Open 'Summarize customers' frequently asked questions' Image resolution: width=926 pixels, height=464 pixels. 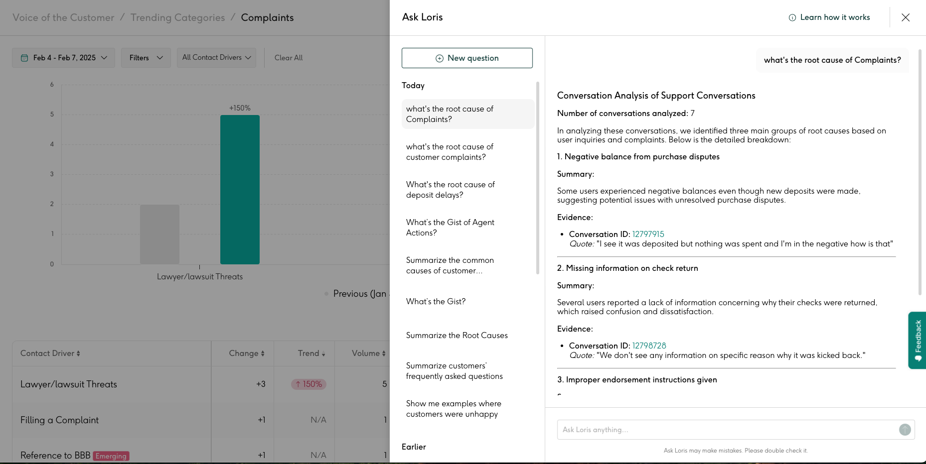tap(467, 371)
